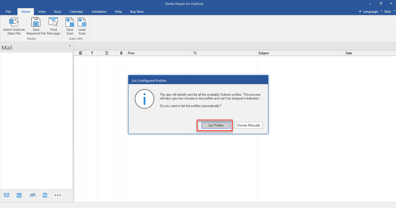Open Tasks clipboard icon in sidebar
The height and width of the screenshot is (208, 396).
pos(45,195)
